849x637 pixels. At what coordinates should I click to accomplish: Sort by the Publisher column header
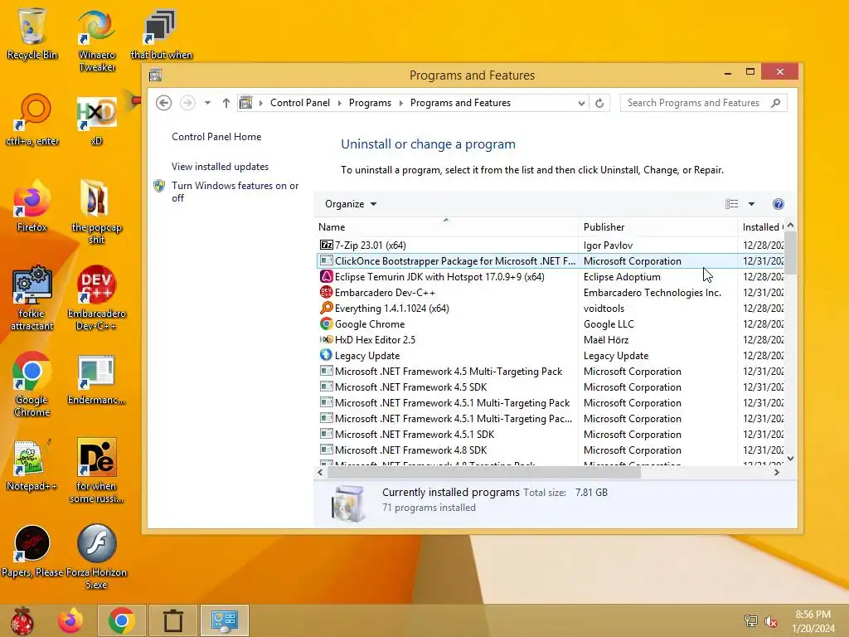coord(657,227)
